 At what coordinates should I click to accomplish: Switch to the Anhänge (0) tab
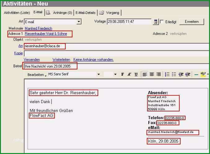(x=59, y=13)
